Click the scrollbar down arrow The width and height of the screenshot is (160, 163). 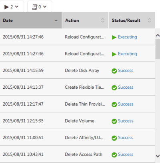(x=158, y=156)
